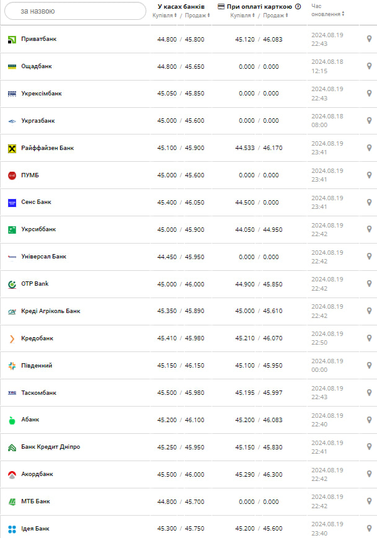Click the Кредобанк location pin icon

tap(369, 338)
